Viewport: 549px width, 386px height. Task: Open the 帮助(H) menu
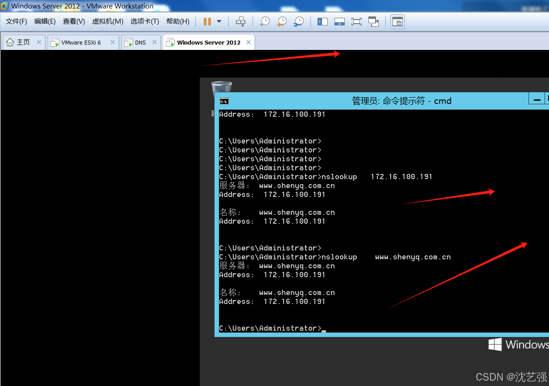(x=177, y=21)
